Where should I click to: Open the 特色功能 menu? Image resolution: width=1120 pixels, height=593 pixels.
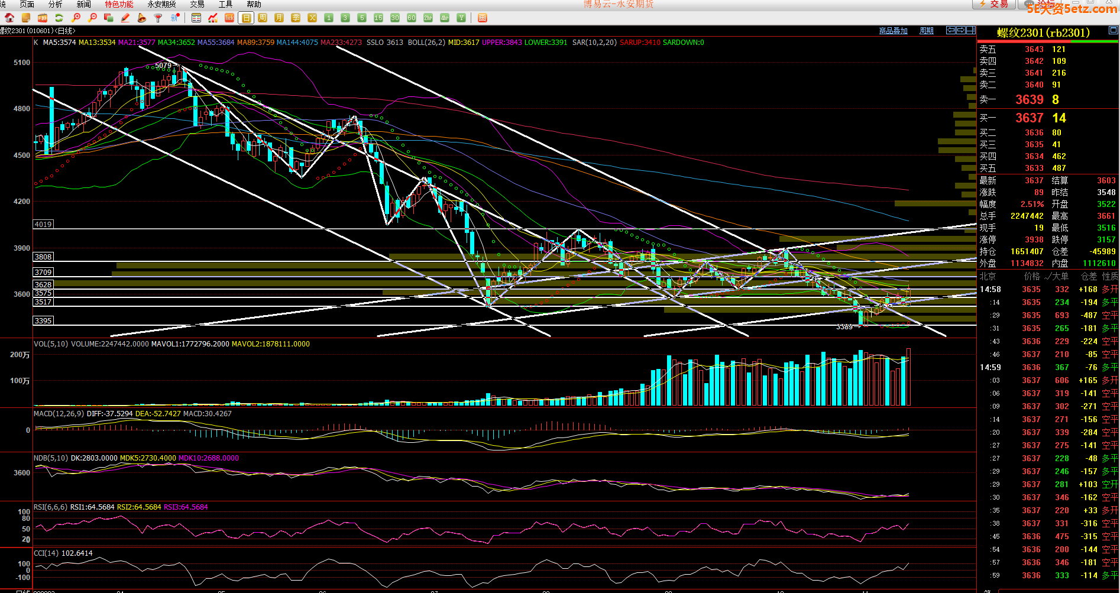point(119,4)
